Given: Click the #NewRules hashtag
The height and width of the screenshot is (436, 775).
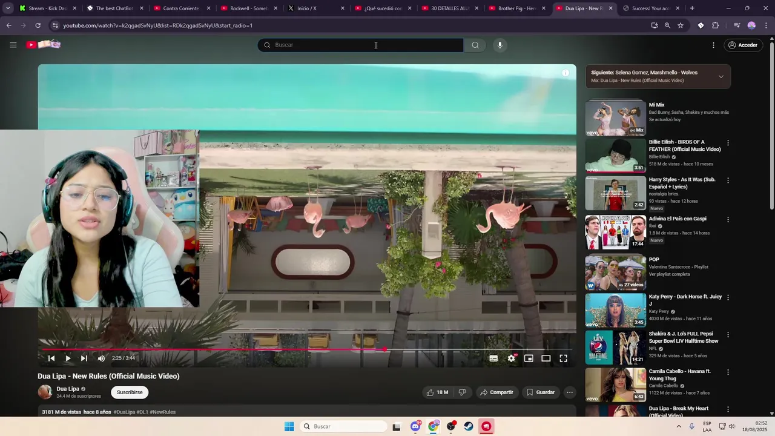Looking at the screenshot, I should pos(162,412).
